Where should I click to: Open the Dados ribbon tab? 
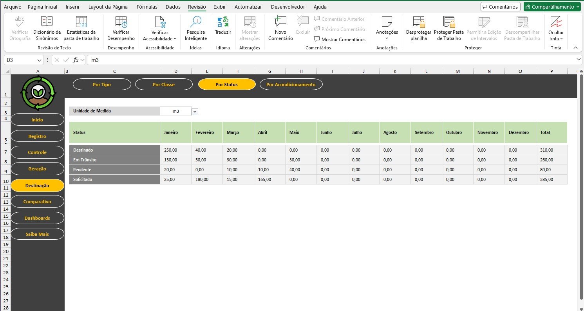click(173, 7)
